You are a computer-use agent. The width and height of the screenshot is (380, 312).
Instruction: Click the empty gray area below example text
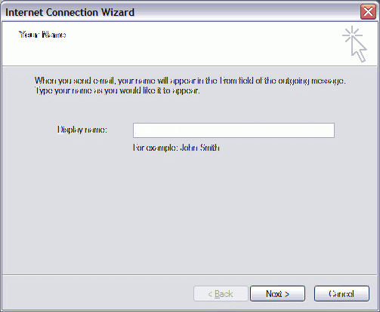coord(191,213)
